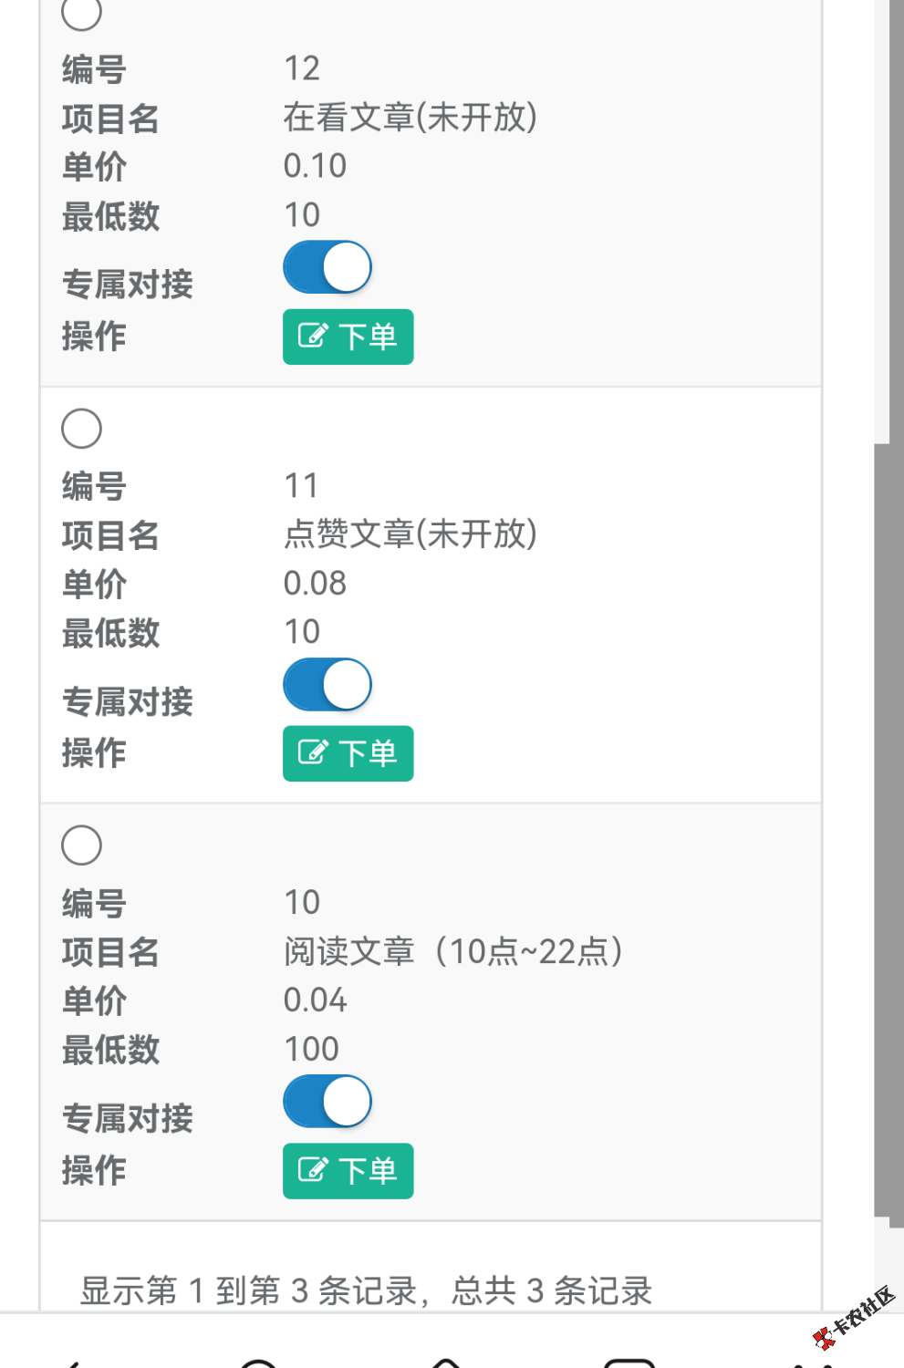904x1368 pixels.
Task: Click the 在看文章(未开放) project name
Action: pos(410,117)
